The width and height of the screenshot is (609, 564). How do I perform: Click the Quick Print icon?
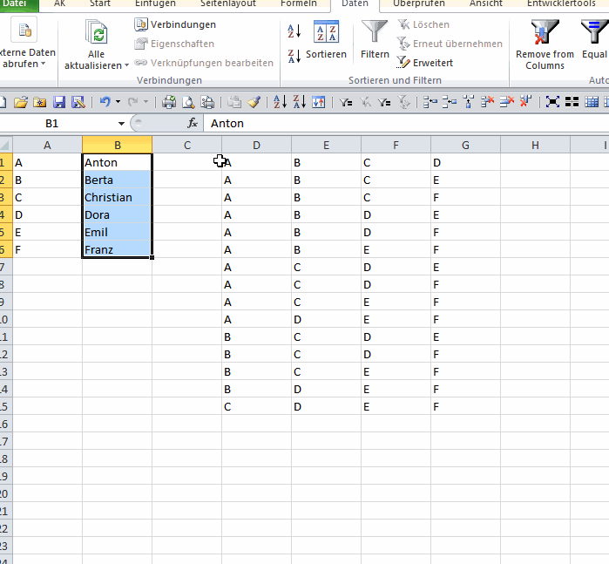click(169, 102)
